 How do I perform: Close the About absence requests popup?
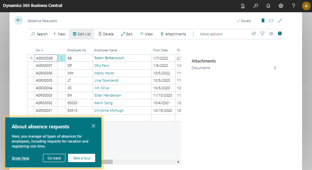[x=94, y=126]
